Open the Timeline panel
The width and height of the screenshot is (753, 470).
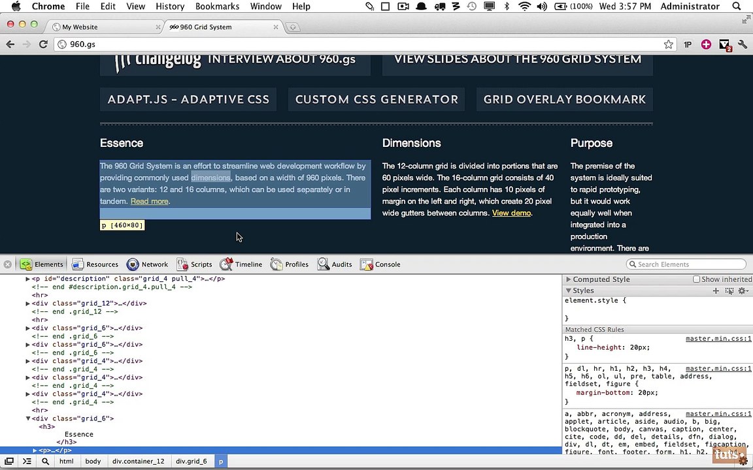point(241,264)
